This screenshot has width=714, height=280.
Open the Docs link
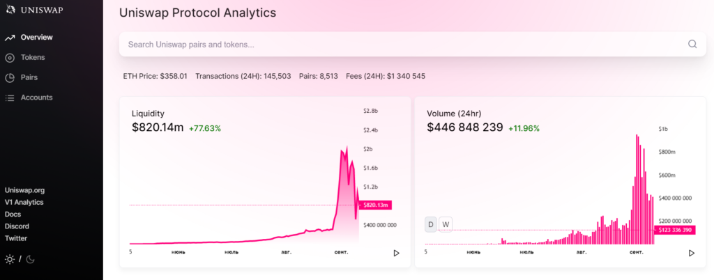tap(13, 214)
